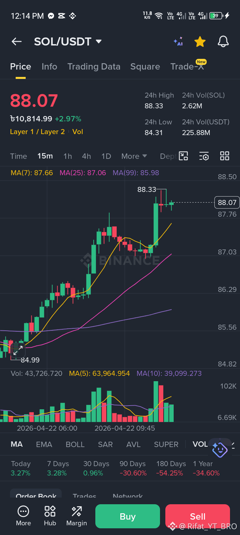Click the 24h Low value 84.31

point(154,133)
